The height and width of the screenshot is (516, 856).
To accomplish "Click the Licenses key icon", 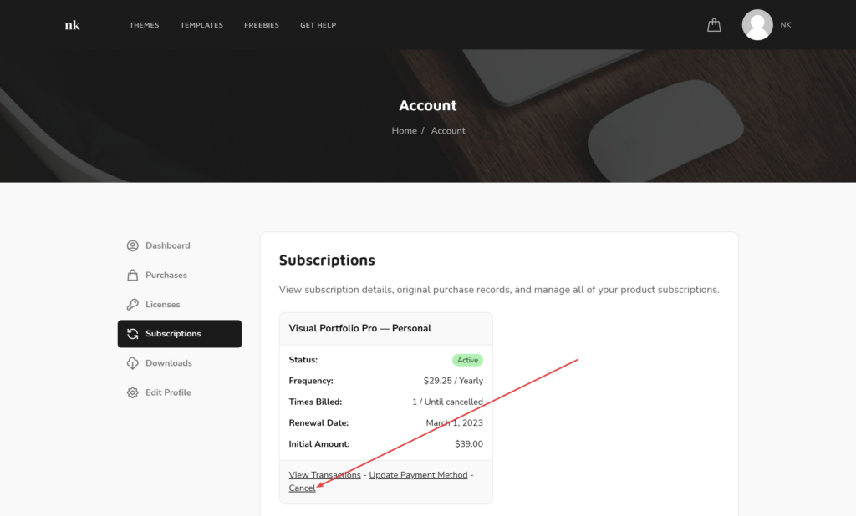I will (133, 305).
